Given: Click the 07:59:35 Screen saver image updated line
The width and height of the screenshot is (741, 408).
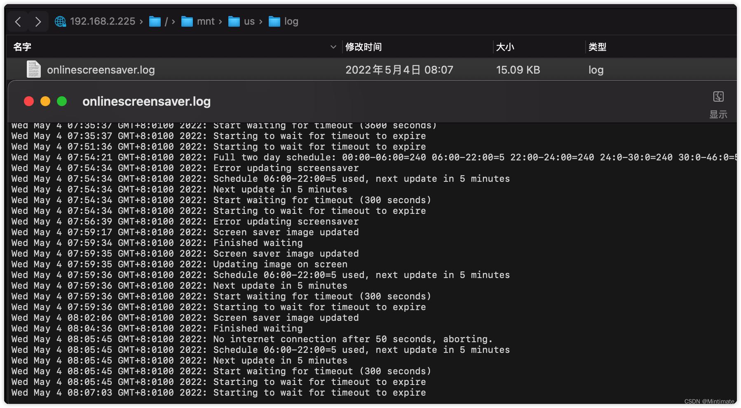Looking at the screenshot, I should point(185,254).
